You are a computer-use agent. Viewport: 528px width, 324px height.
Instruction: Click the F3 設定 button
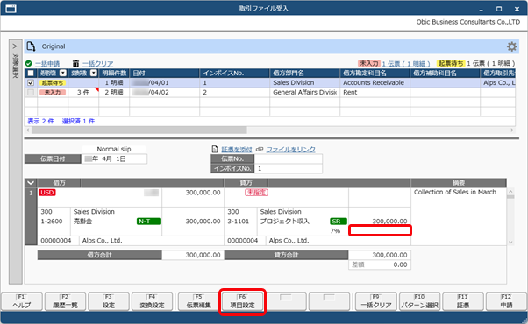click(x=109, y=301)
